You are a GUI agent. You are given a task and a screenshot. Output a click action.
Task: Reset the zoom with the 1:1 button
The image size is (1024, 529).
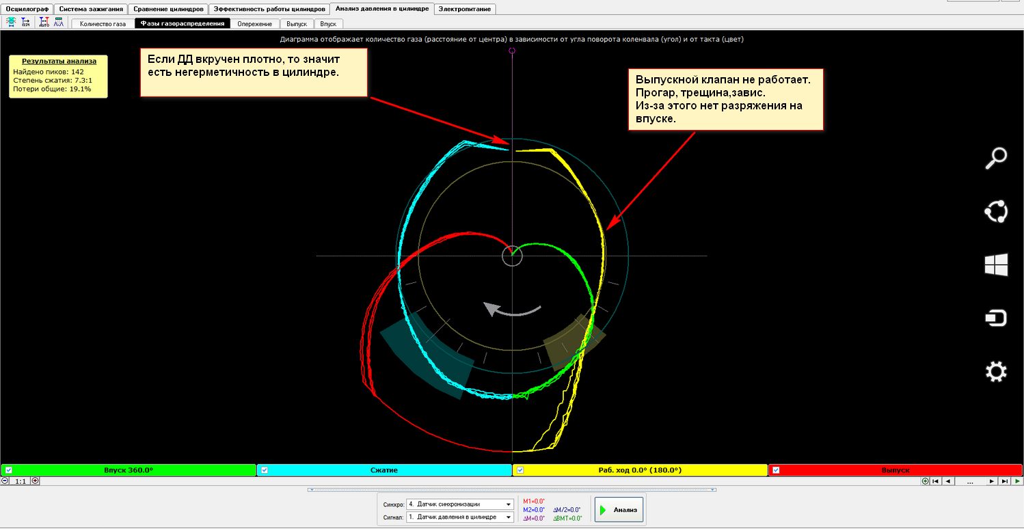[x=21, y=481]
